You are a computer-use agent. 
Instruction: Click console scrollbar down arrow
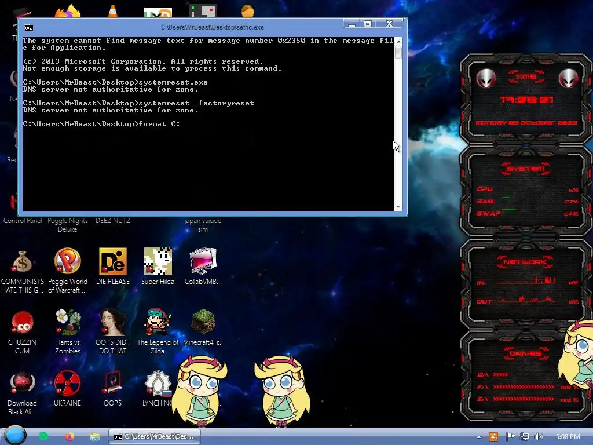pos(398,207)
